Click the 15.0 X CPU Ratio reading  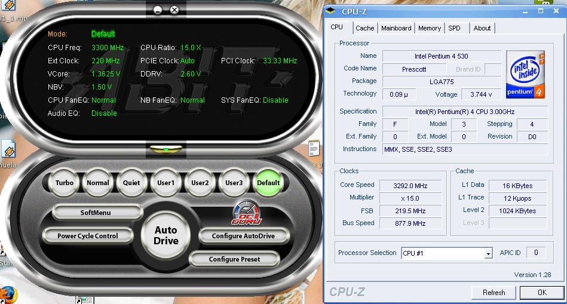coord(191,48)
